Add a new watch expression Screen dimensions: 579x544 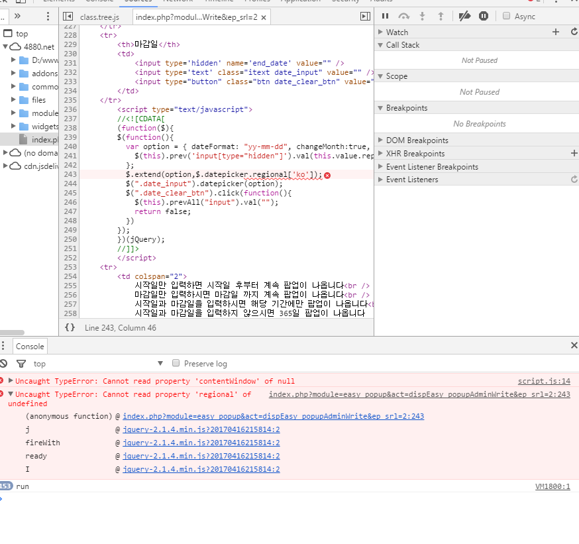tap(556, 32)
